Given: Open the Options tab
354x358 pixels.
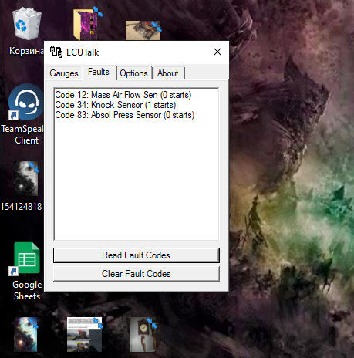Looking at the screenshot, I should pyautogui.click(x=134, y=73).
